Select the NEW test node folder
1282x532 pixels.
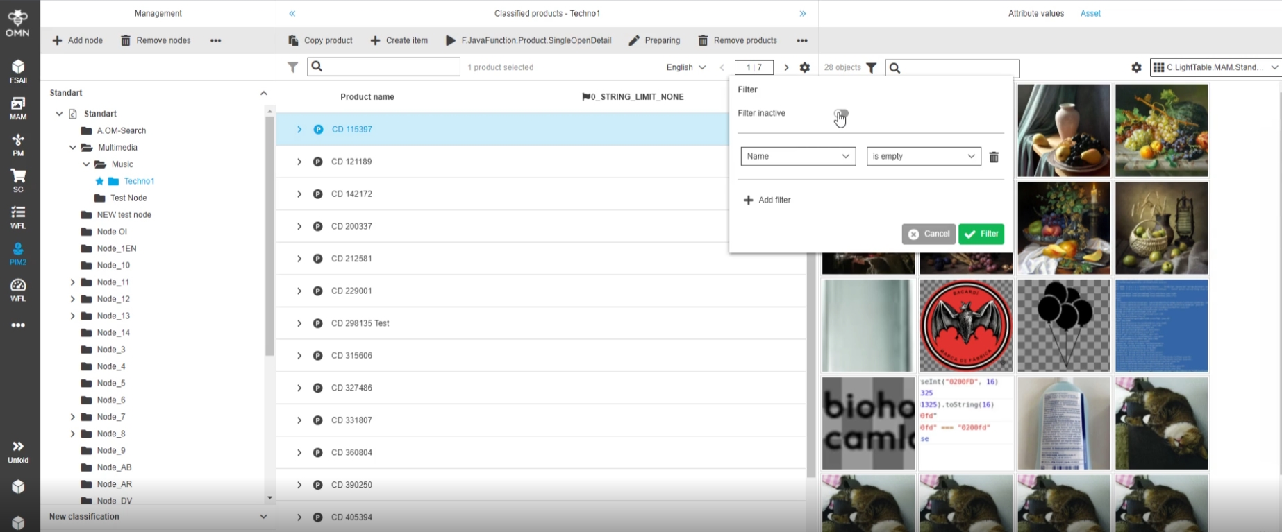point(124,215)
